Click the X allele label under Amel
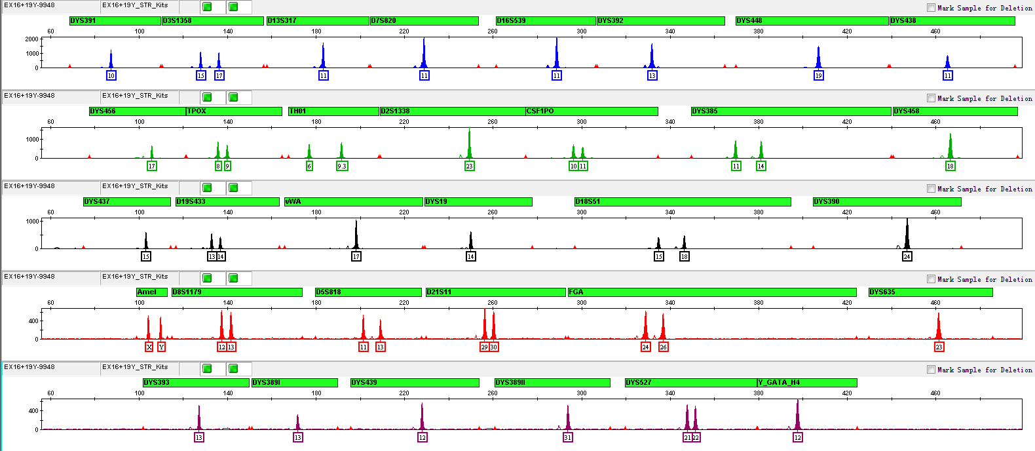This screenshot has width=1035, height=451. click(x=149, y=347)
